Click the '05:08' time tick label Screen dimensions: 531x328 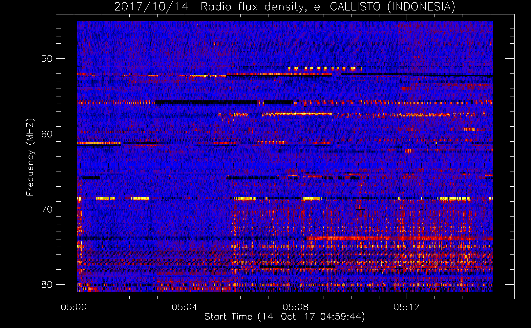(296, 307)
